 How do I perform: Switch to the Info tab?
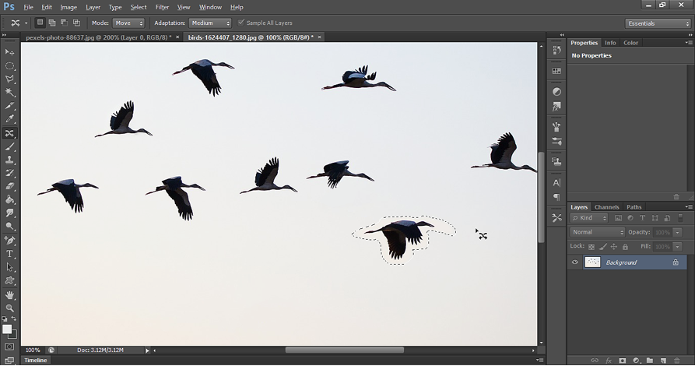[x=610, y=43]
